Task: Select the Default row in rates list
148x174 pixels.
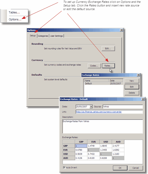Action: [104, 84]
